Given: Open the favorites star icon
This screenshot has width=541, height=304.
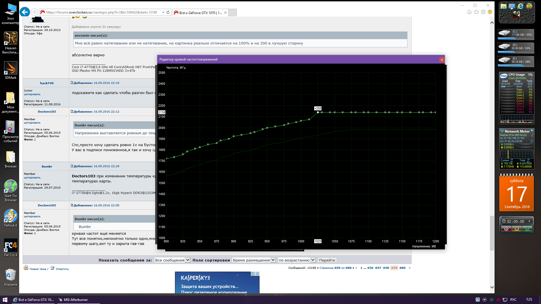Looking at the screenshot, I should 476,12.
